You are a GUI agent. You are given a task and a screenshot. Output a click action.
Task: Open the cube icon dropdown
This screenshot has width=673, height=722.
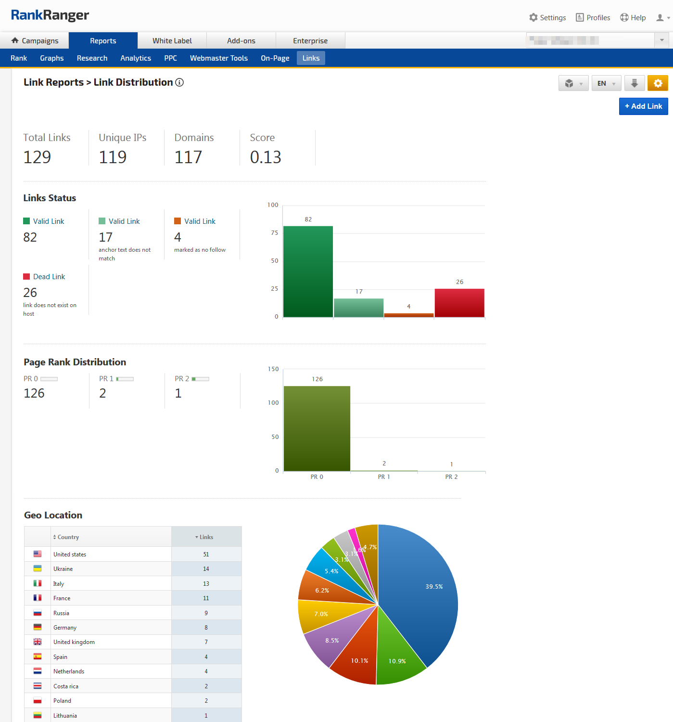pos(573,83)
